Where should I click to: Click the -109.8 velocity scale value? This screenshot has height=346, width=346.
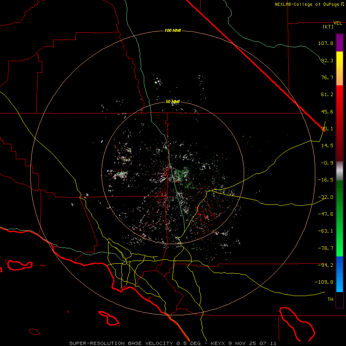tap(324, 282)
